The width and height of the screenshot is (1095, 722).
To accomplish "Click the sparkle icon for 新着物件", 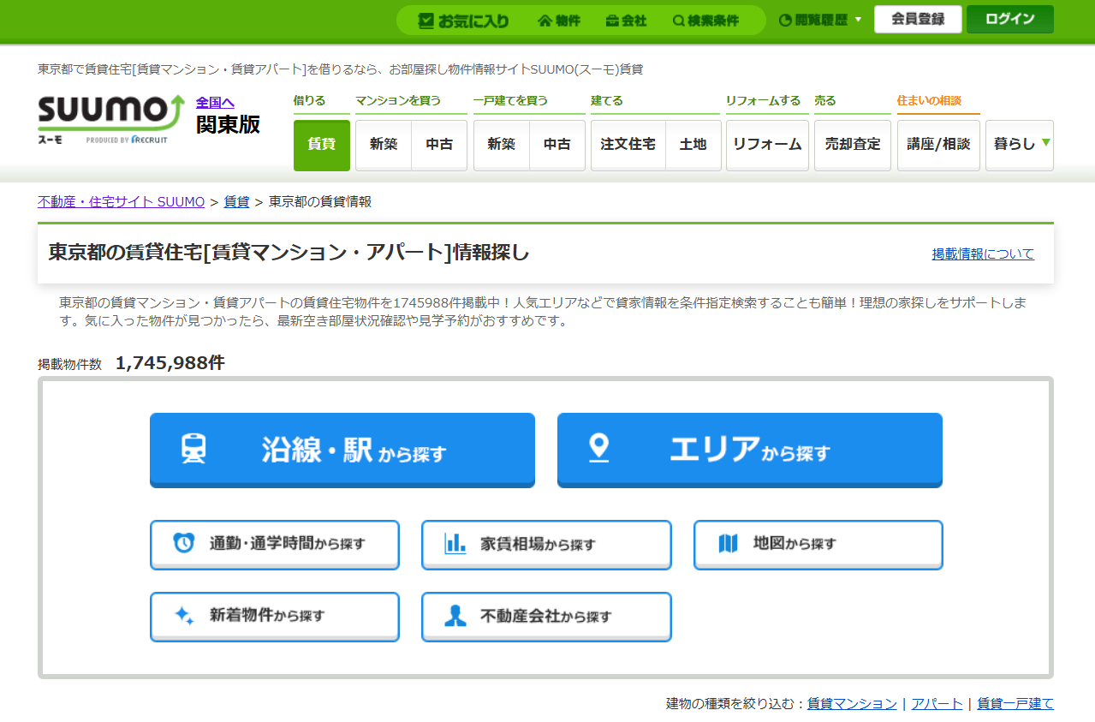I will 184,616.
